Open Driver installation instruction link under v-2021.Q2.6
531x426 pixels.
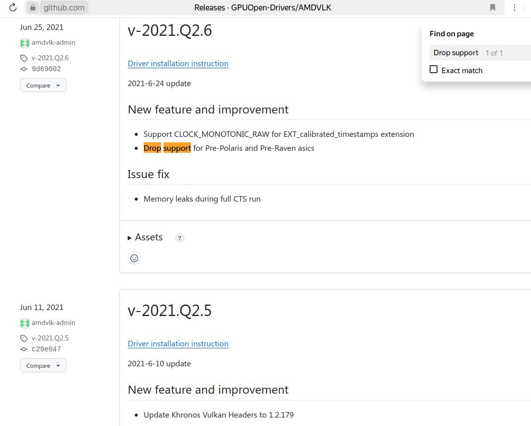pyautogui.click(x=178, y=64)
